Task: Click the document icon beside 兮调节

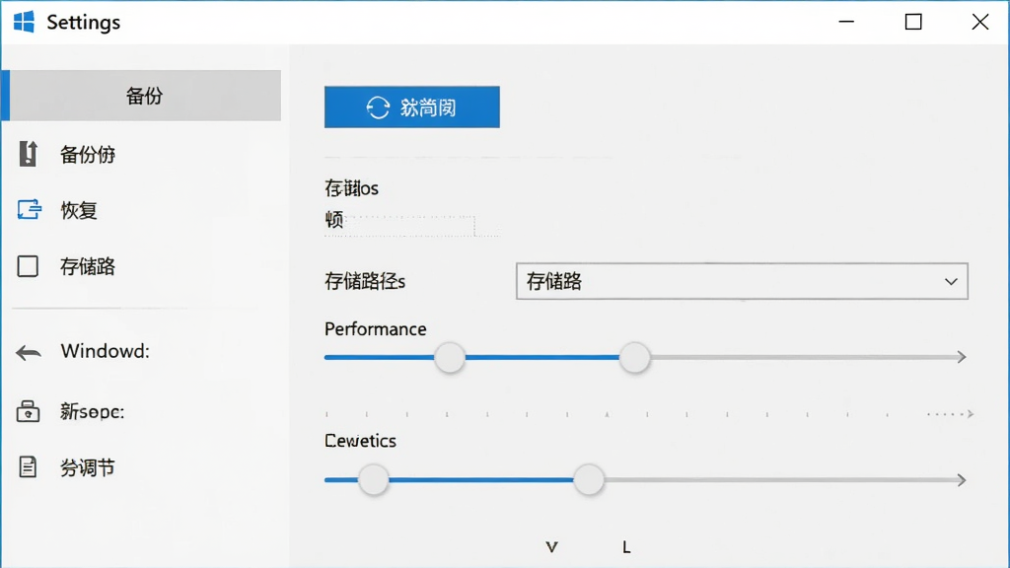Action: pos(28,466)
